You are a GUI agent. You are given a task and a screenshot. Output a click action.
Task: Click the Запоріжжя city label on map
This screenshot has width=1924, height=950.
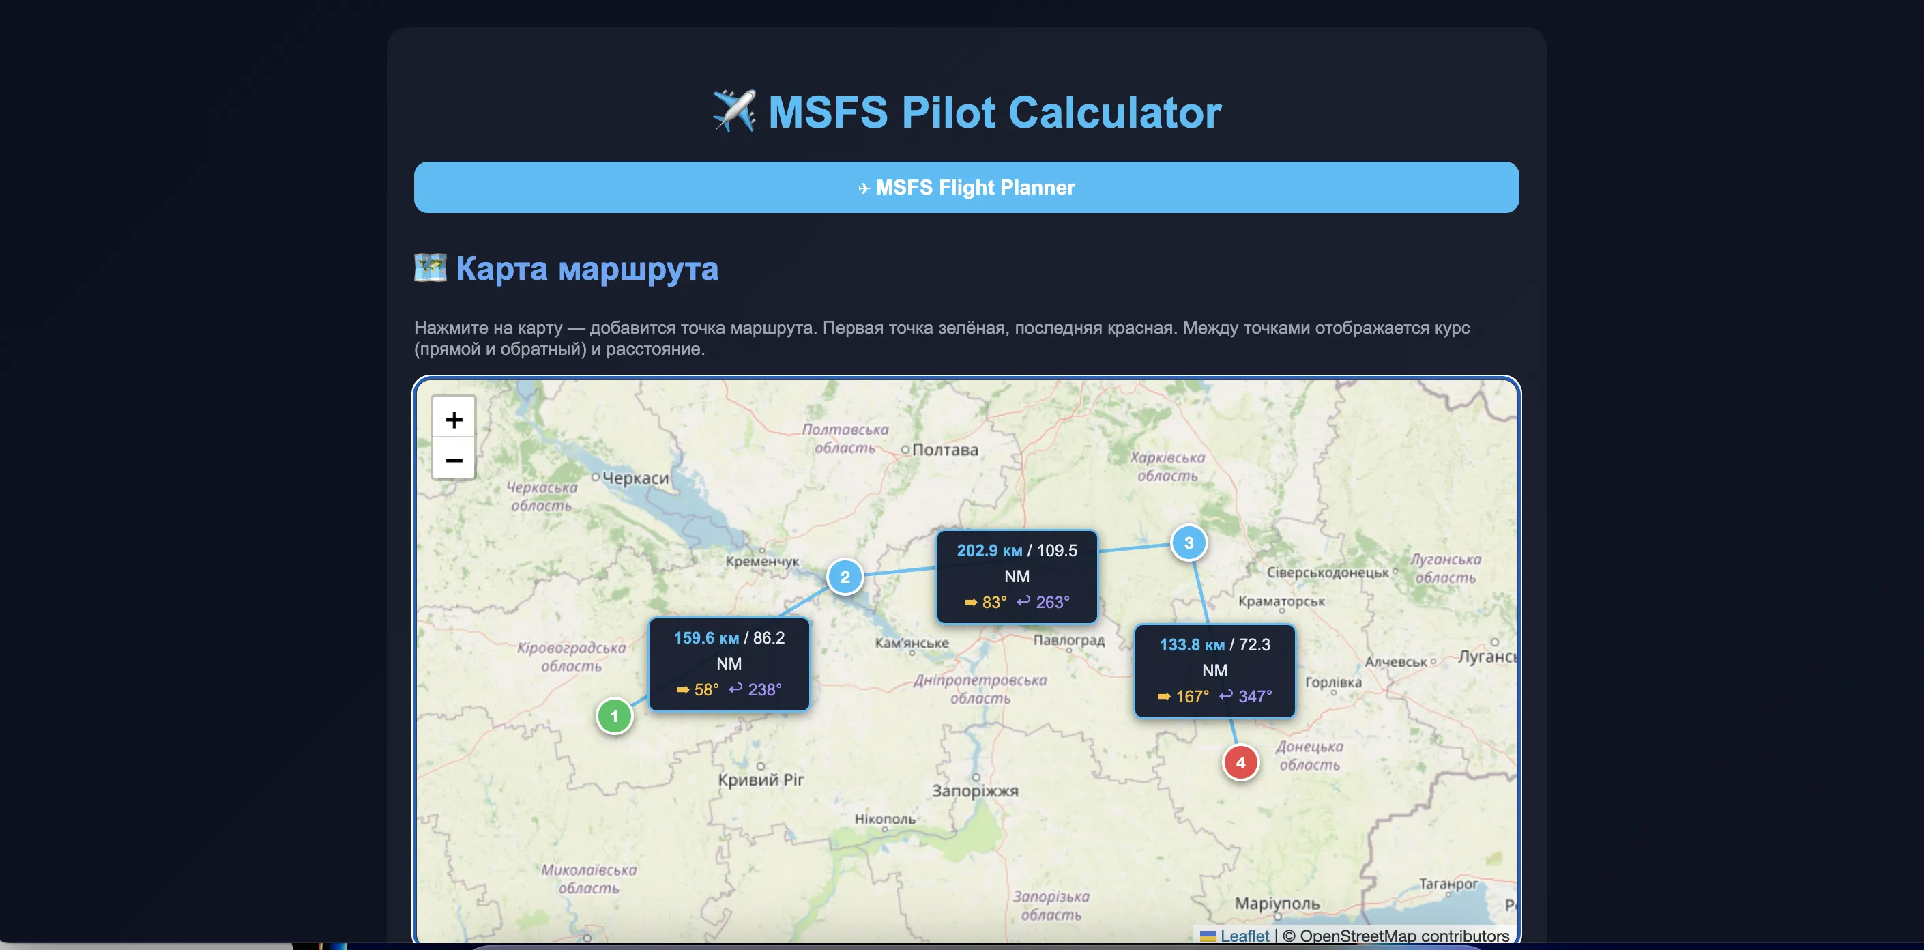click(x=975, y=791)
